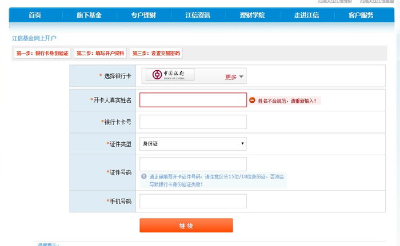The height and width of the screenshot is (246, 400).
Task: Switch to 第二步 填写开户资料 tab
Action: tap(100, 53)
